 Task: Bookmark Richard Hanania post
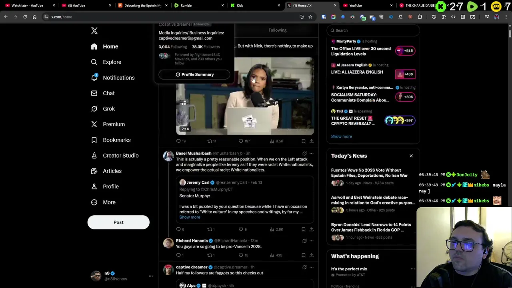point(304,255)
